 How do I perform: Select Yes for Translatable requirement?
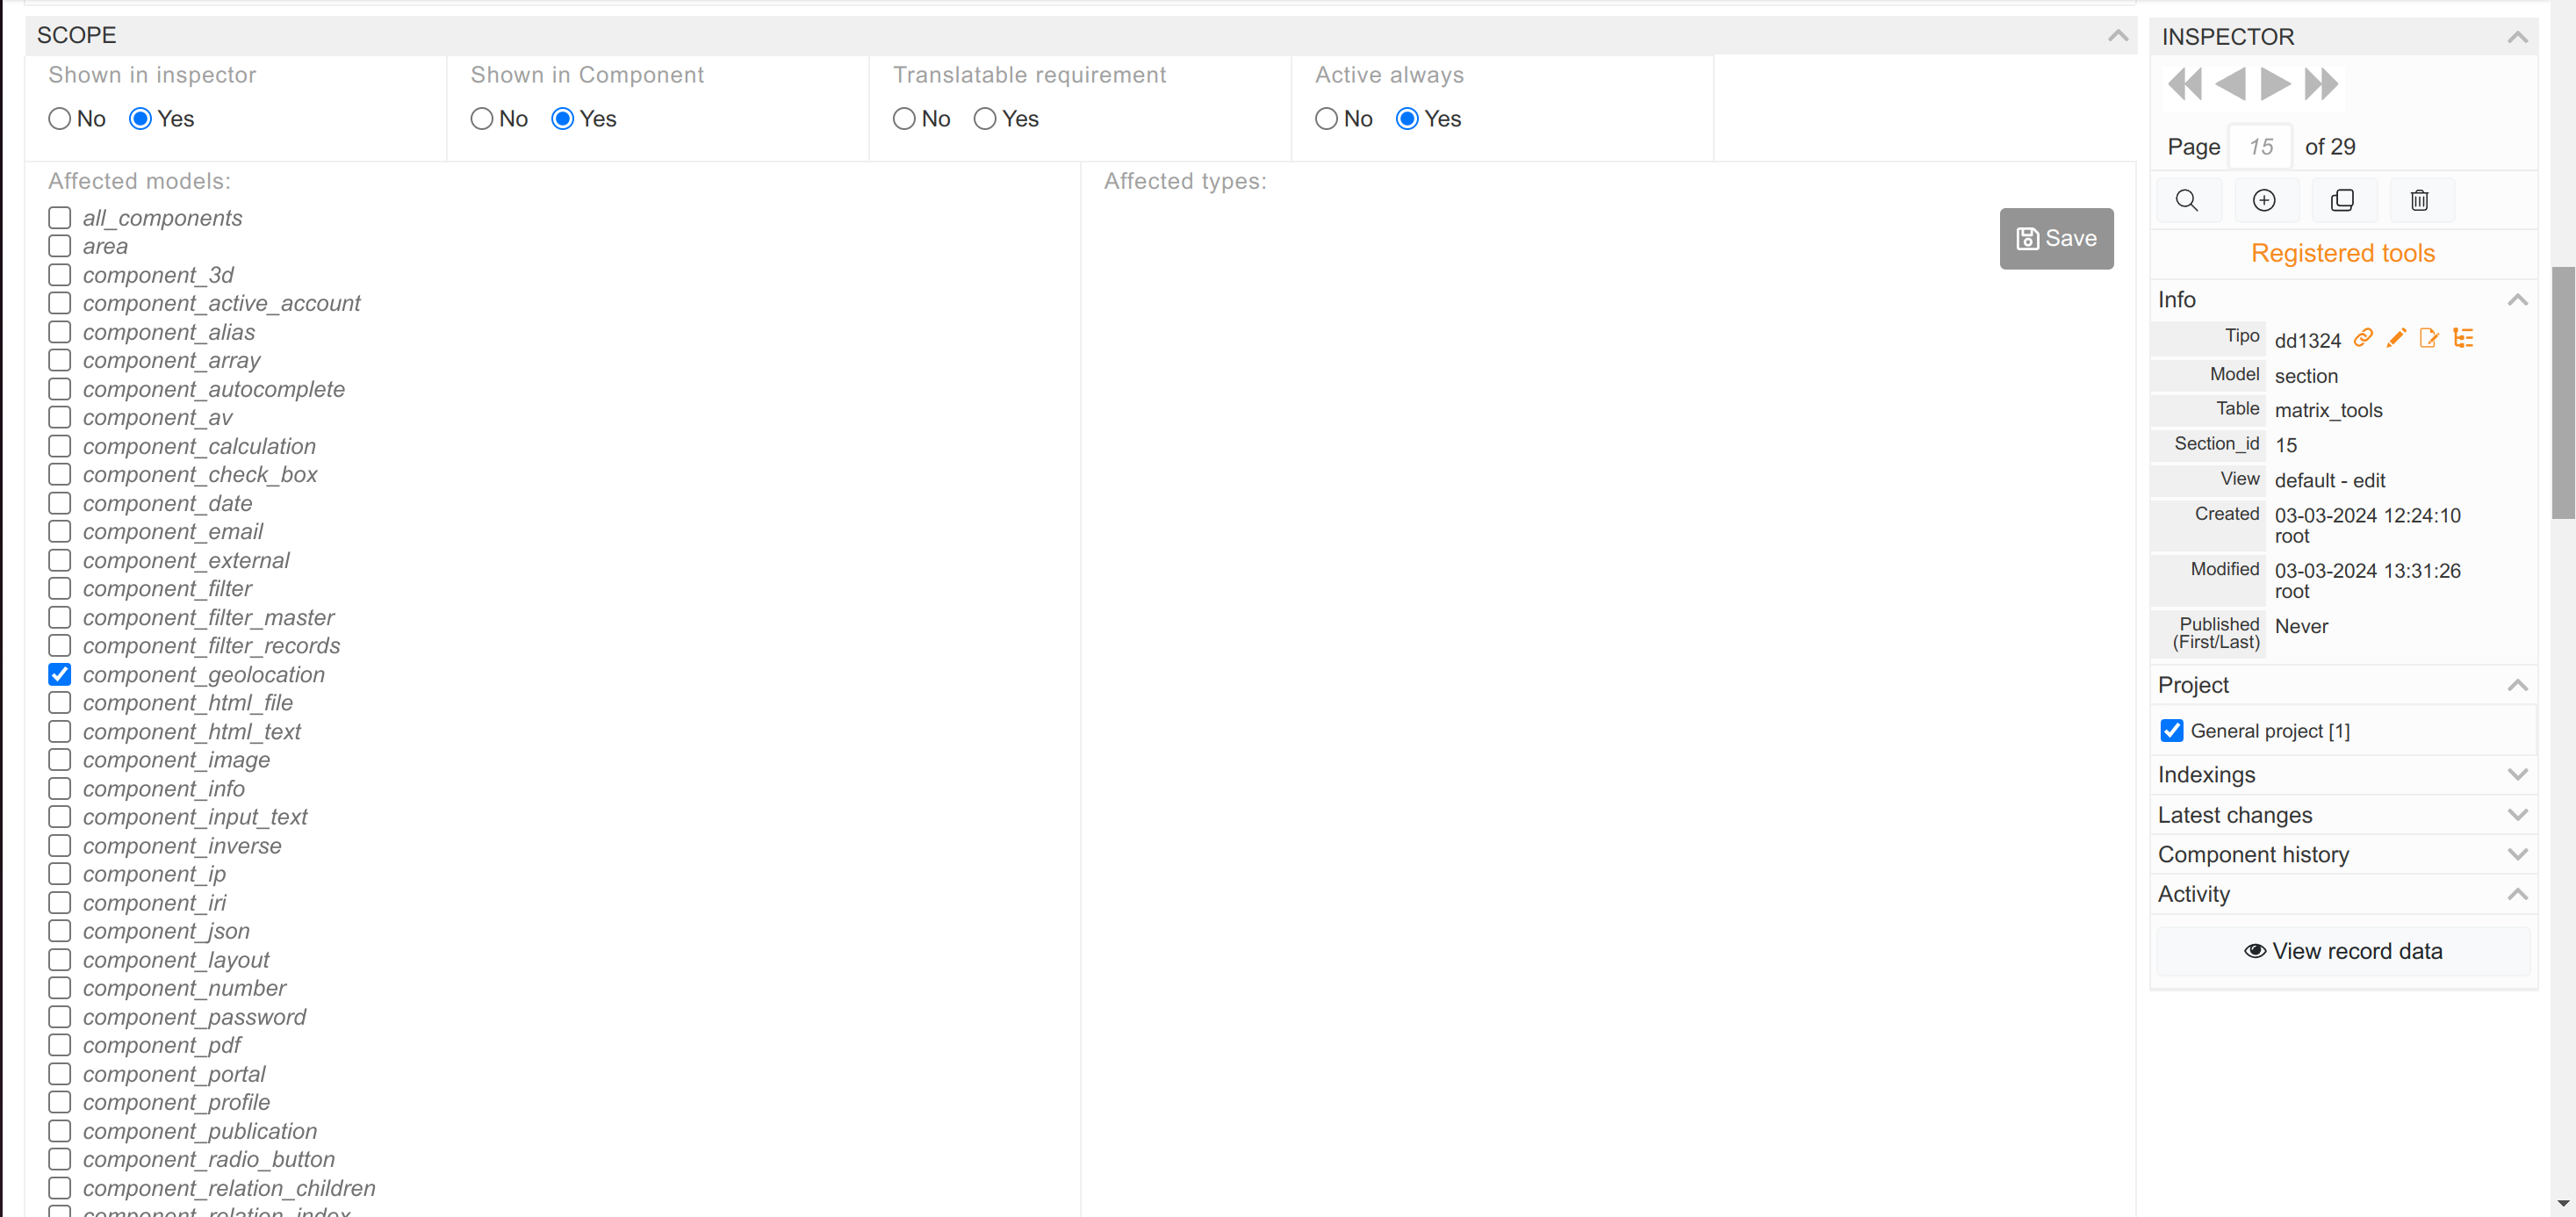(x=985, y=119)
